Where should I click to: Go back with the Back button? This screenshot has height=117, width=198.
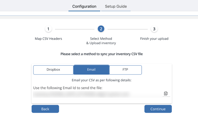pos(45,109)
